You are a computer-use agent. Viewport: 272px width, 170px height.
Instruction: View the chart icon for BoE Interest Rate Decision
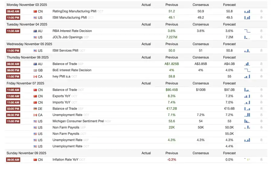click(247, 70)
